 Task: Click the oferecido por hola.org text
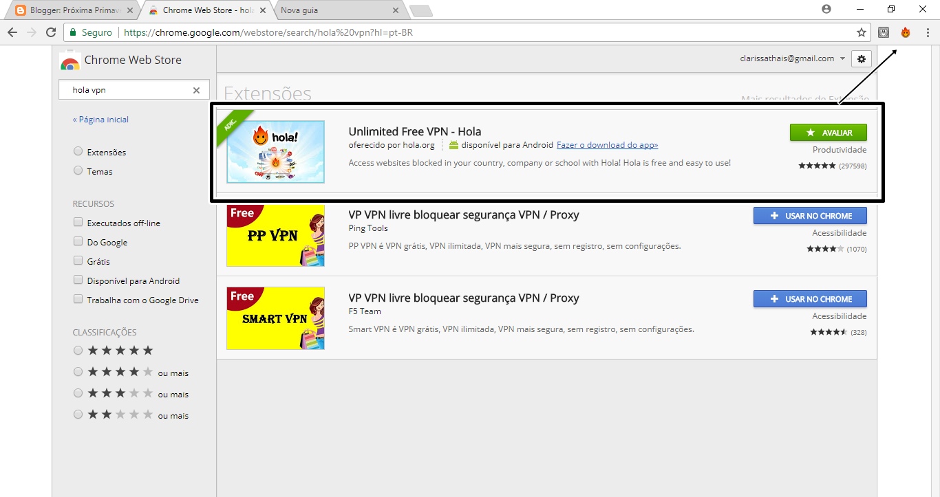click(x=392, y=145)
